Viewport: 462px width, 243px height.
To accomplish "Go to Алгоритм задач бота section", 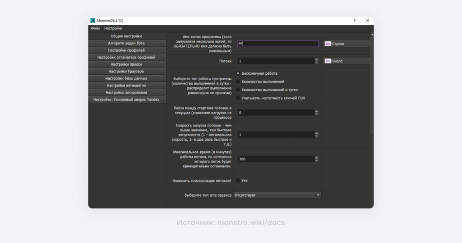I will click(126, 43).
